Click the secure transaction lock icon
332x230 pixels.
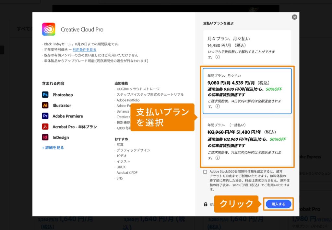coord(205,204)
